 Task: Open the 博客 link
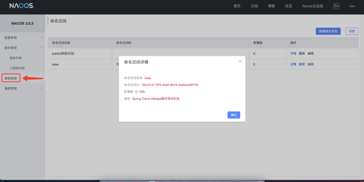coord(272,6)
